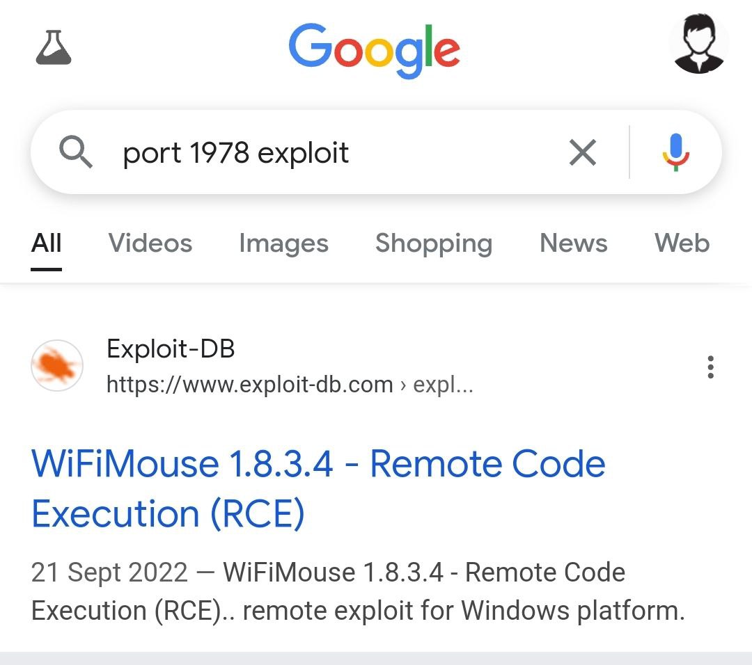The image size is (752, 665).
Task: Click the Exploit-DB orange bug favicon
Action: coord(57,366)
